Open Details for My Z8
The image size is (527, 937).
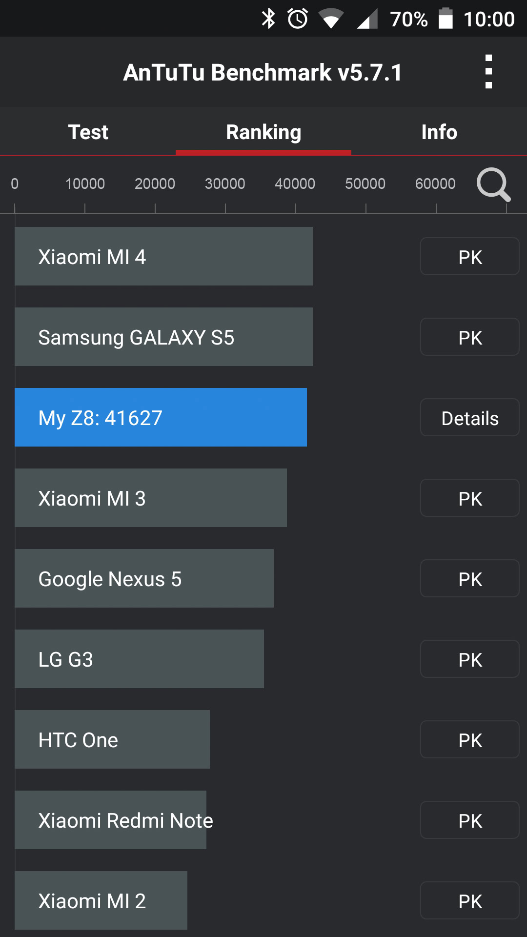click(x=470, y=418)
